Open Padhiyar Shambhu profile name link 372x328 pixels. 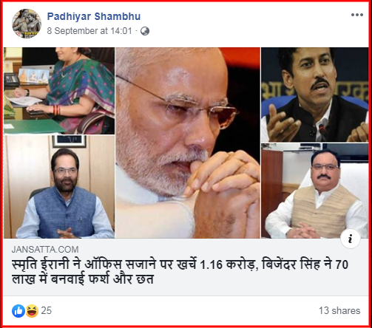point(94,16)
